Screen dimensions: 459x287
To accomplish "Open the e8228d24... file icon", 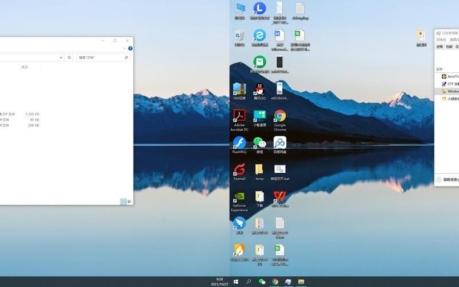I will pos(279,91).
